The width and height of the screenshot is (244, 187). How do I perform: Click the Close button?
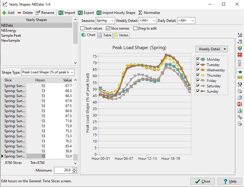[202, 181]
